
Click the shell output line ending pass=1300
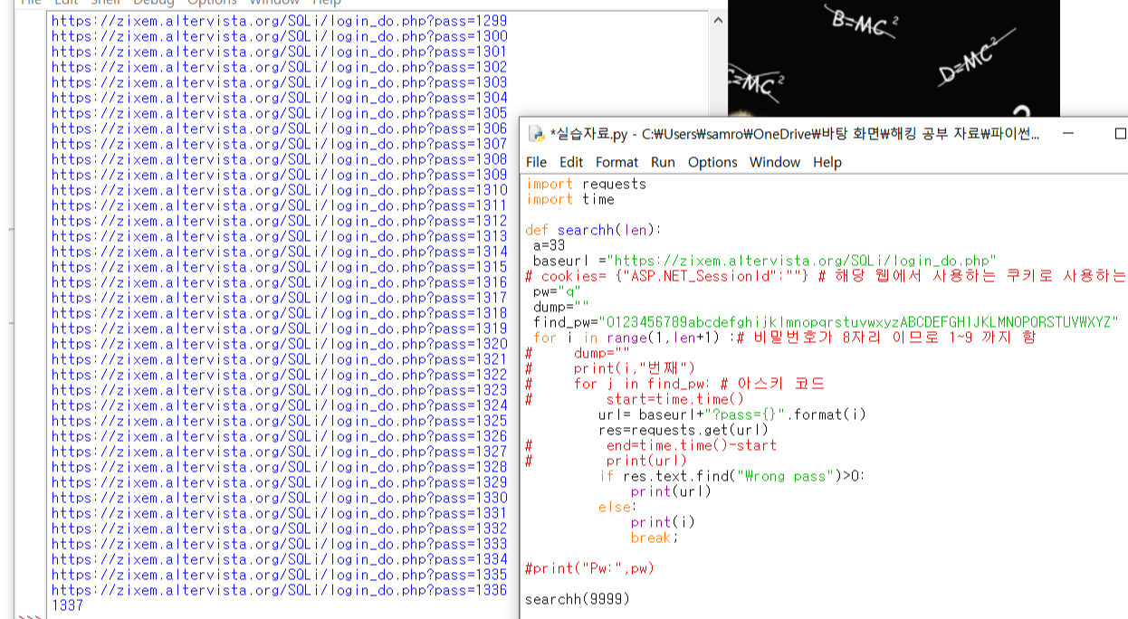[x=279, y=35]
